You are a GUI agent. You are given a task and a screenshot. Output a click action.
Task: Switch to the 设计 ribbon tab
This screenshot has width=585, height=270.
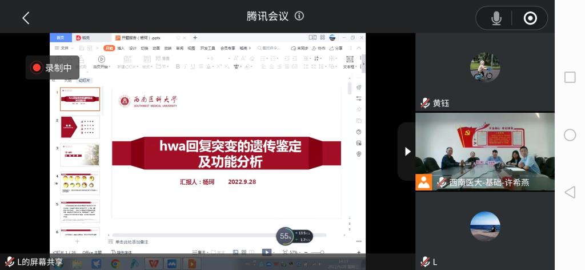pos(133,48)
